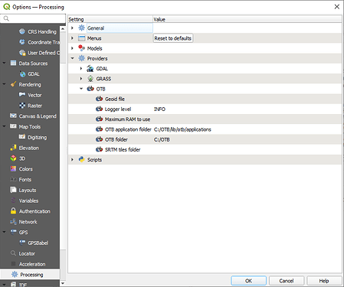
Task: Click the Models gears icon
Action: pyautogui.click(x=81, y=48)
